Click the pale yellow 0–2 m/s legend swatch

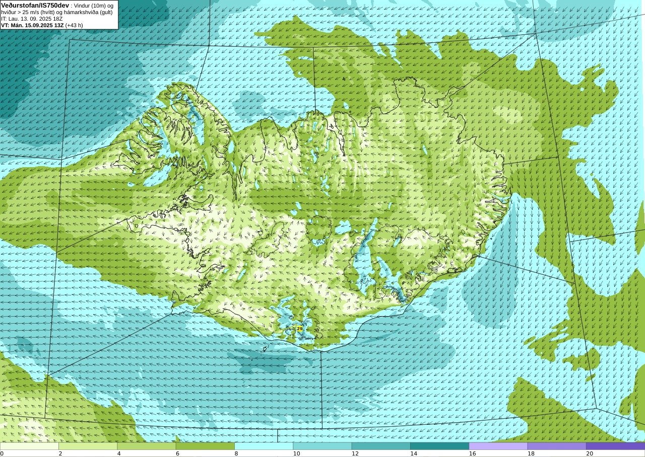[29, 446]
